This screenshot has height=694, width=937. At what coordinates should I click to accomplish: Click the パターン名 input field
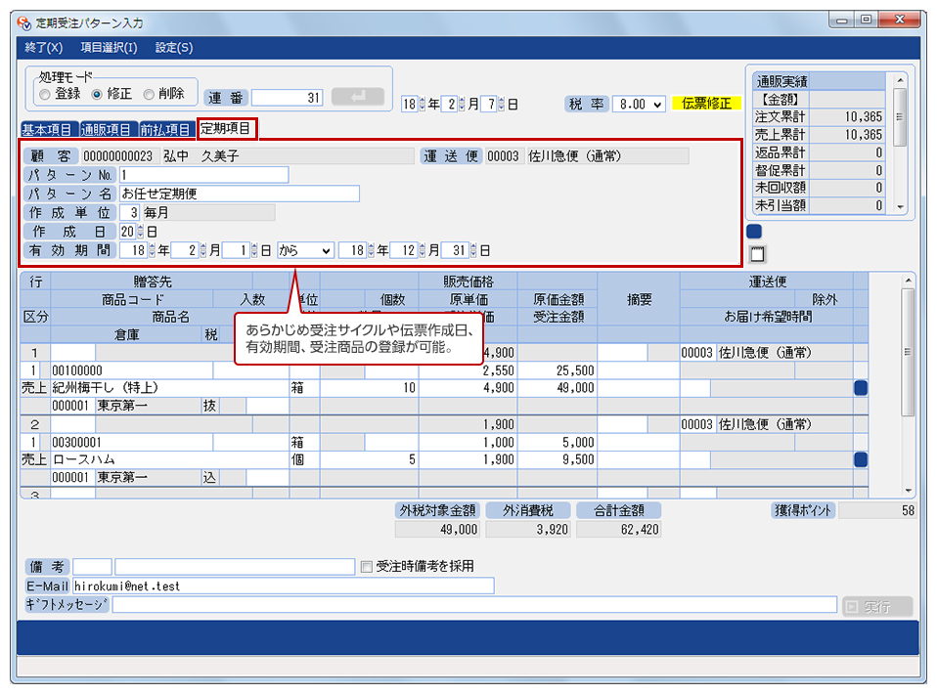(x=239, y=194)
